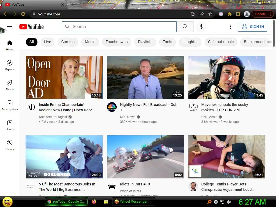The width and height of the screenshot is (276, 207).
Task: Select the Music filter chip
Action: 90,42
